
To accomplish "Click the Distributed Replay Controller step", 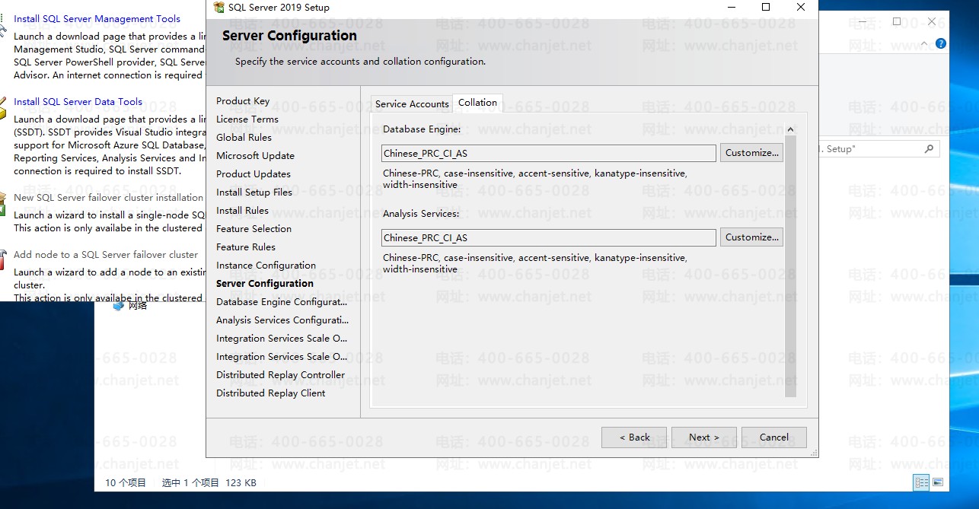I will (280, 375).
